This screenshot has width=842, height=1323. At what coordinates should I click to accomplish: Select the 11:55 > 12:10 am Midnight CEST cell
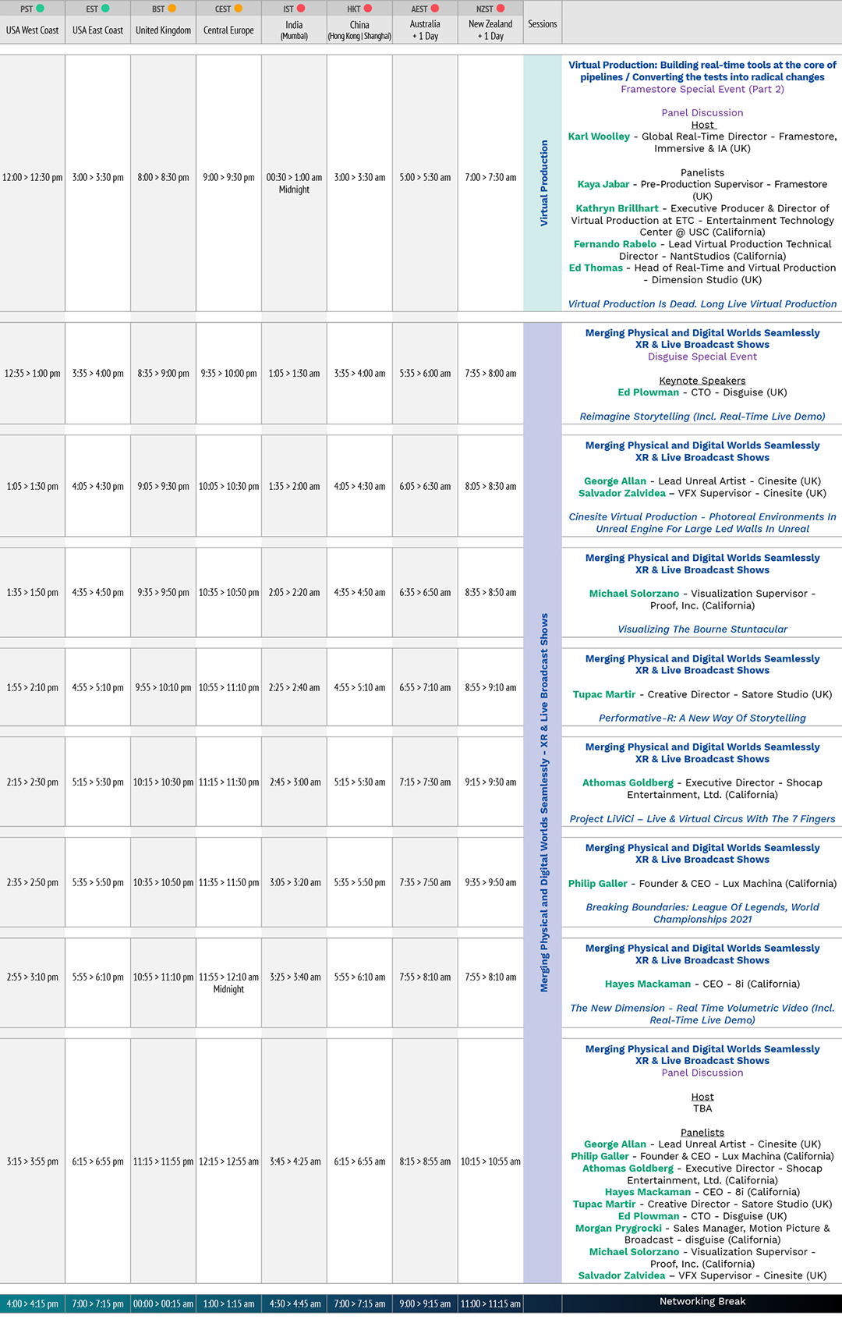coord(228,983)
